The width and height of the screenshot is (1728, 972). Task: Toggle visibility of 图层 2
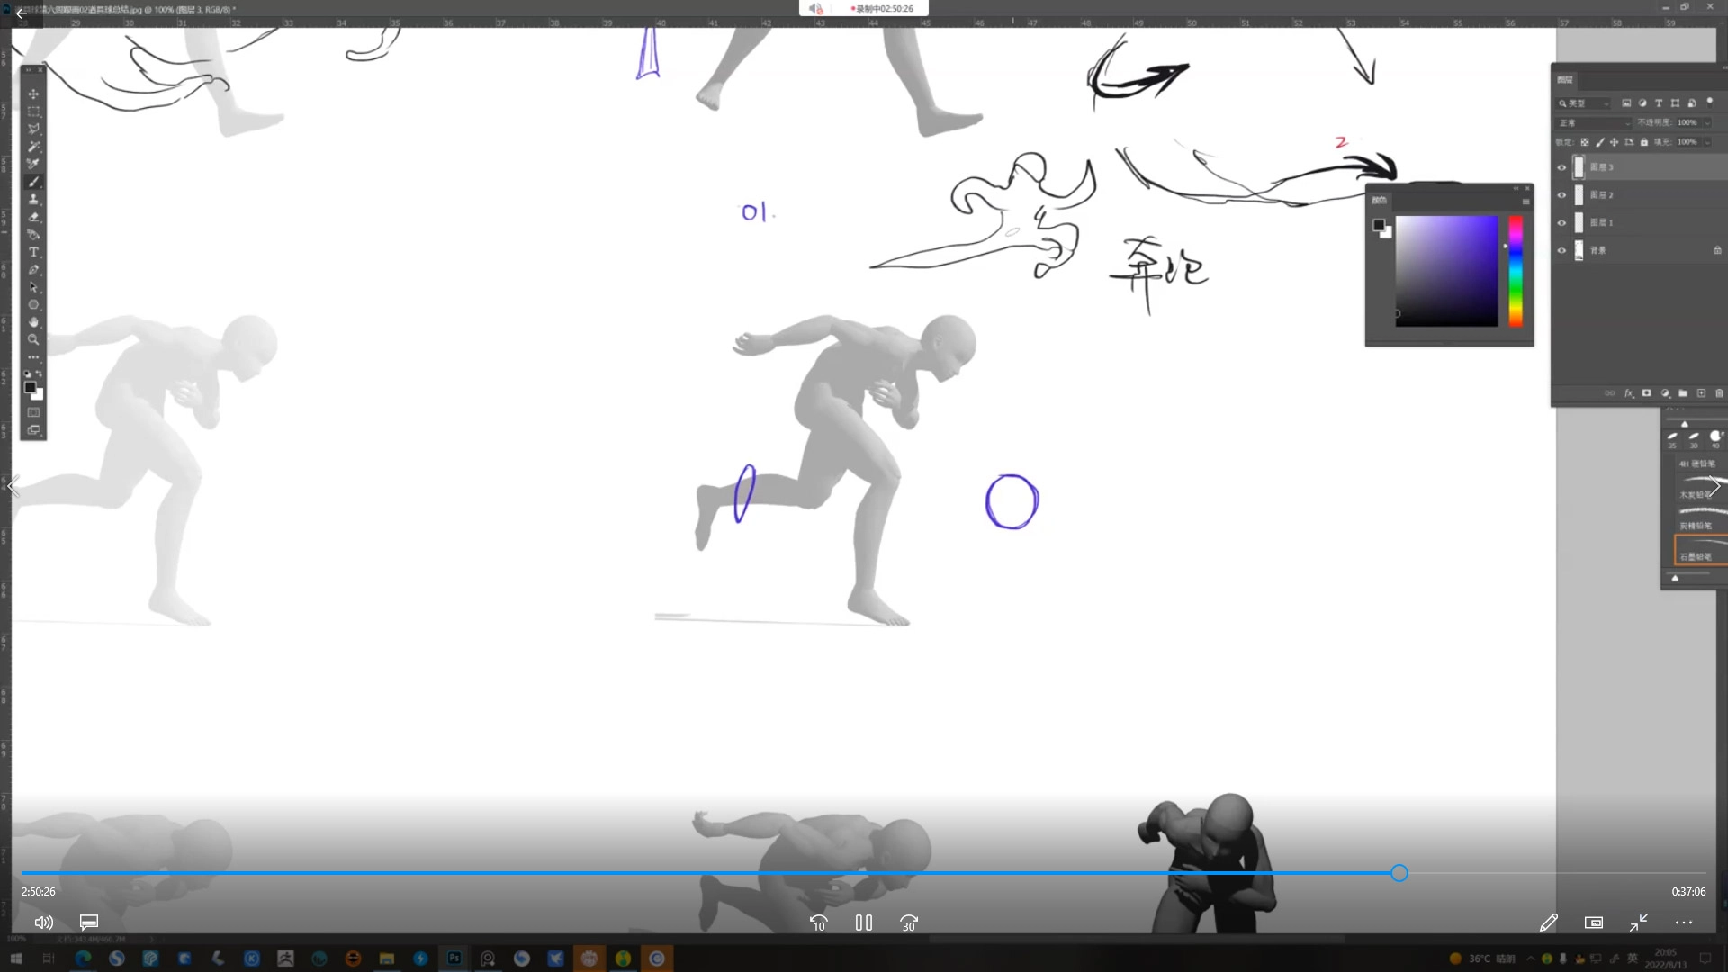click(1561, 195)
